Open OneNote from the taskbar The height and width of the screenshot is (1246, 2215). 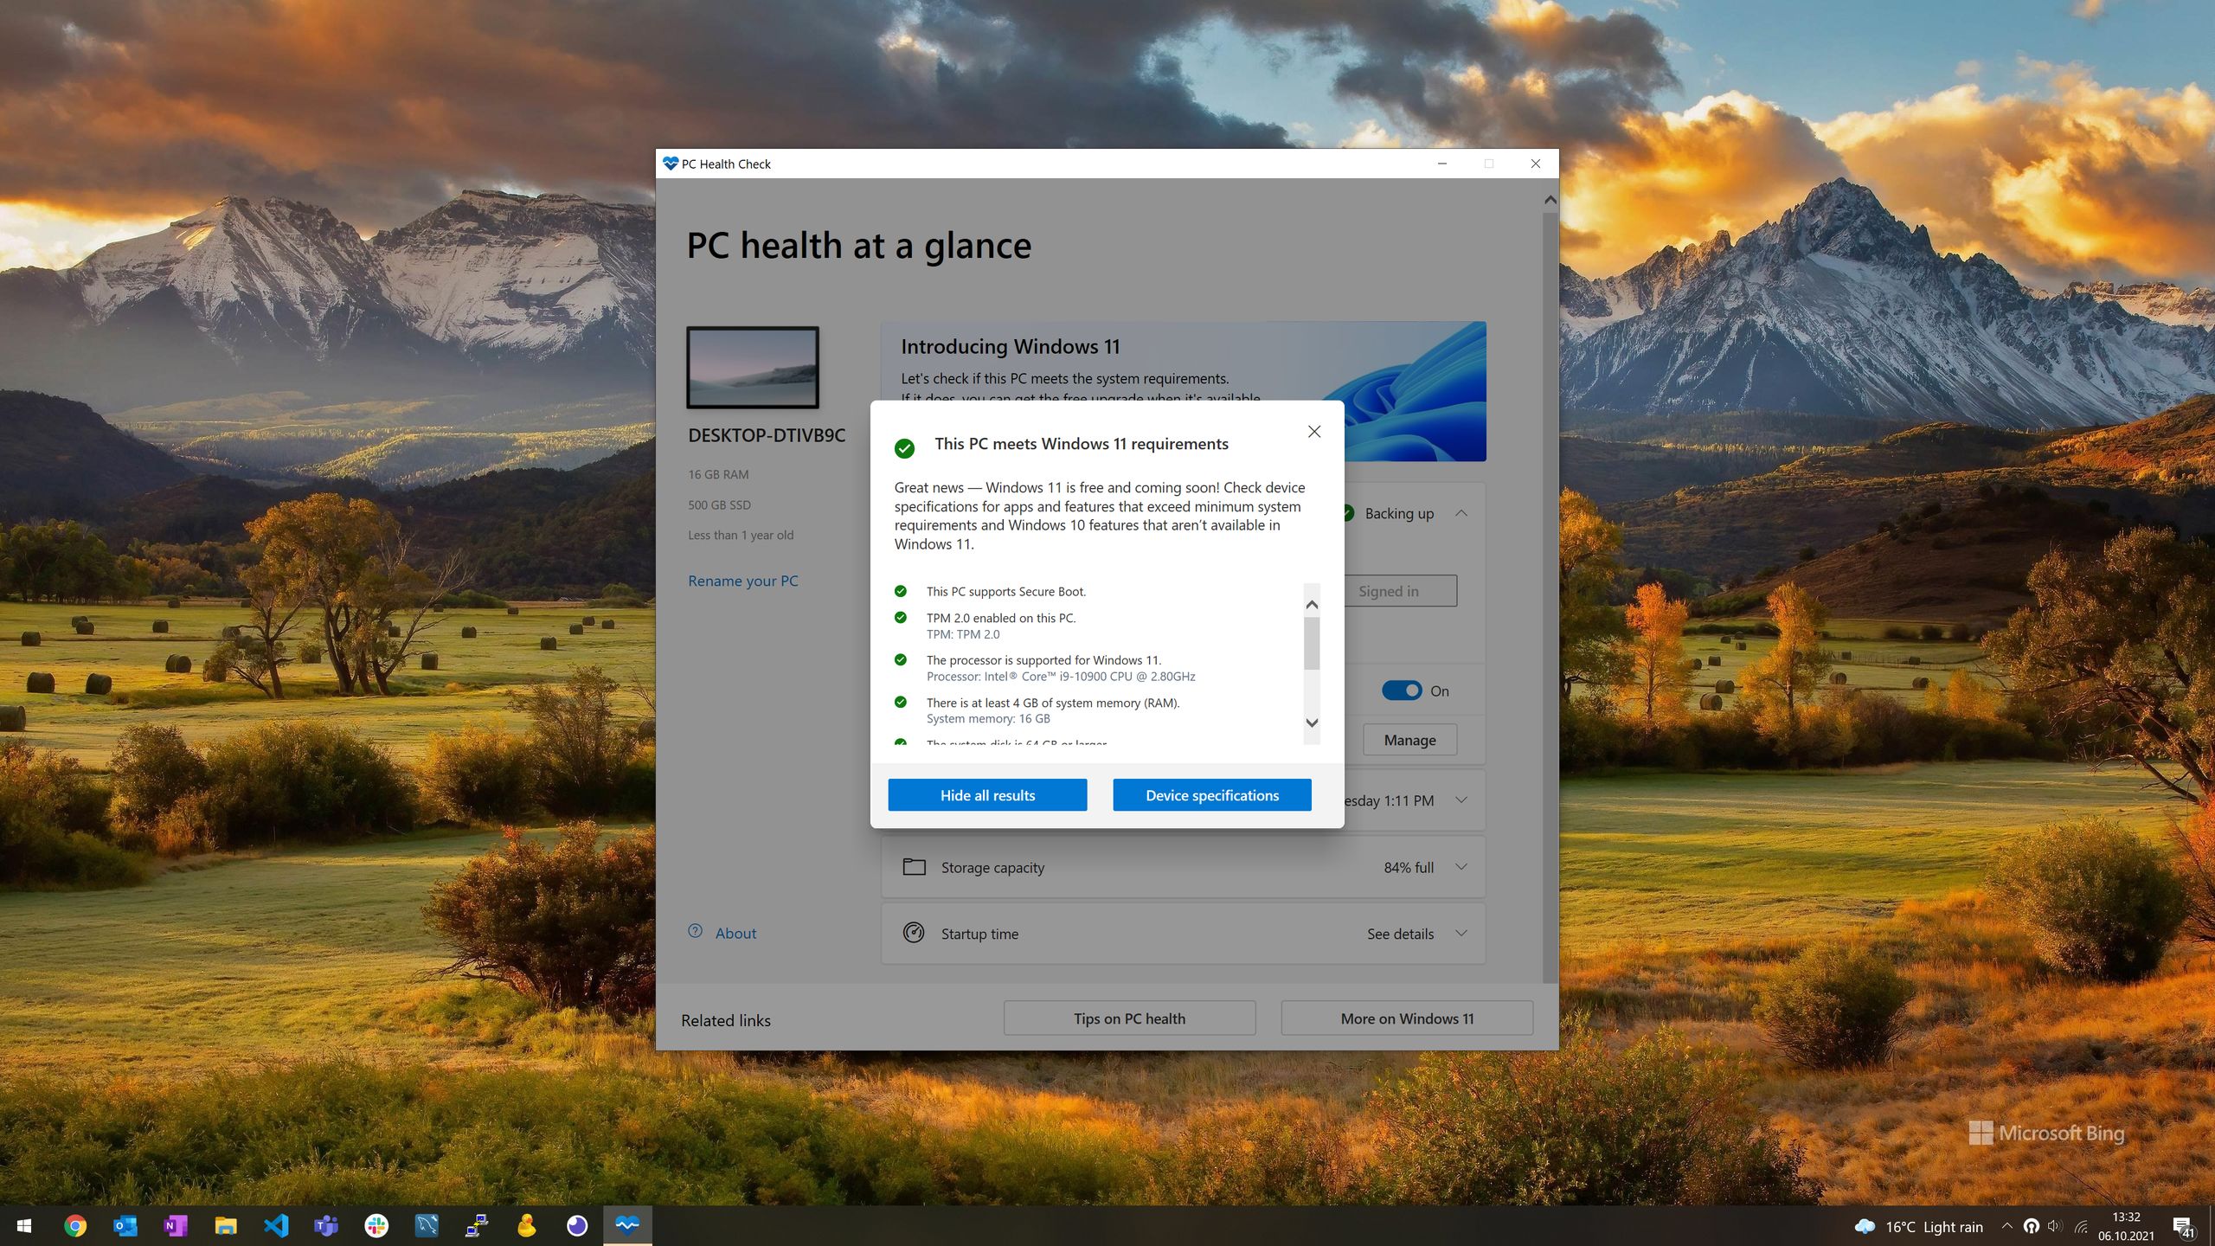pos(176,1225)
